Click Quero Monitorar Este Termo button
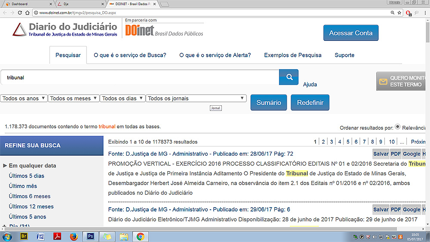Screen dimensions: 430x242 401,81
